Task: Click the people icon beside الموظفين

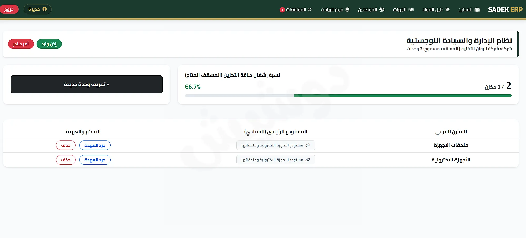Action: click(x=382, y=9)
